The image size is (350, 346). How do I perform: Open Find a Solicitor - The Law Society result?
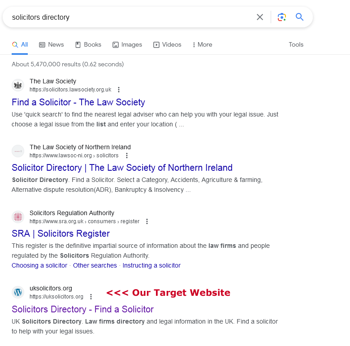78,102
